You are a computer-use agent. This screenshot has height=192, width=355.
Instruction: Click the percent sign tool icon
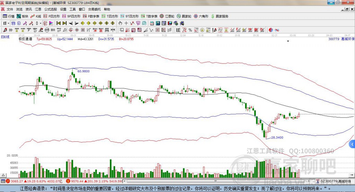coord(190,30)
